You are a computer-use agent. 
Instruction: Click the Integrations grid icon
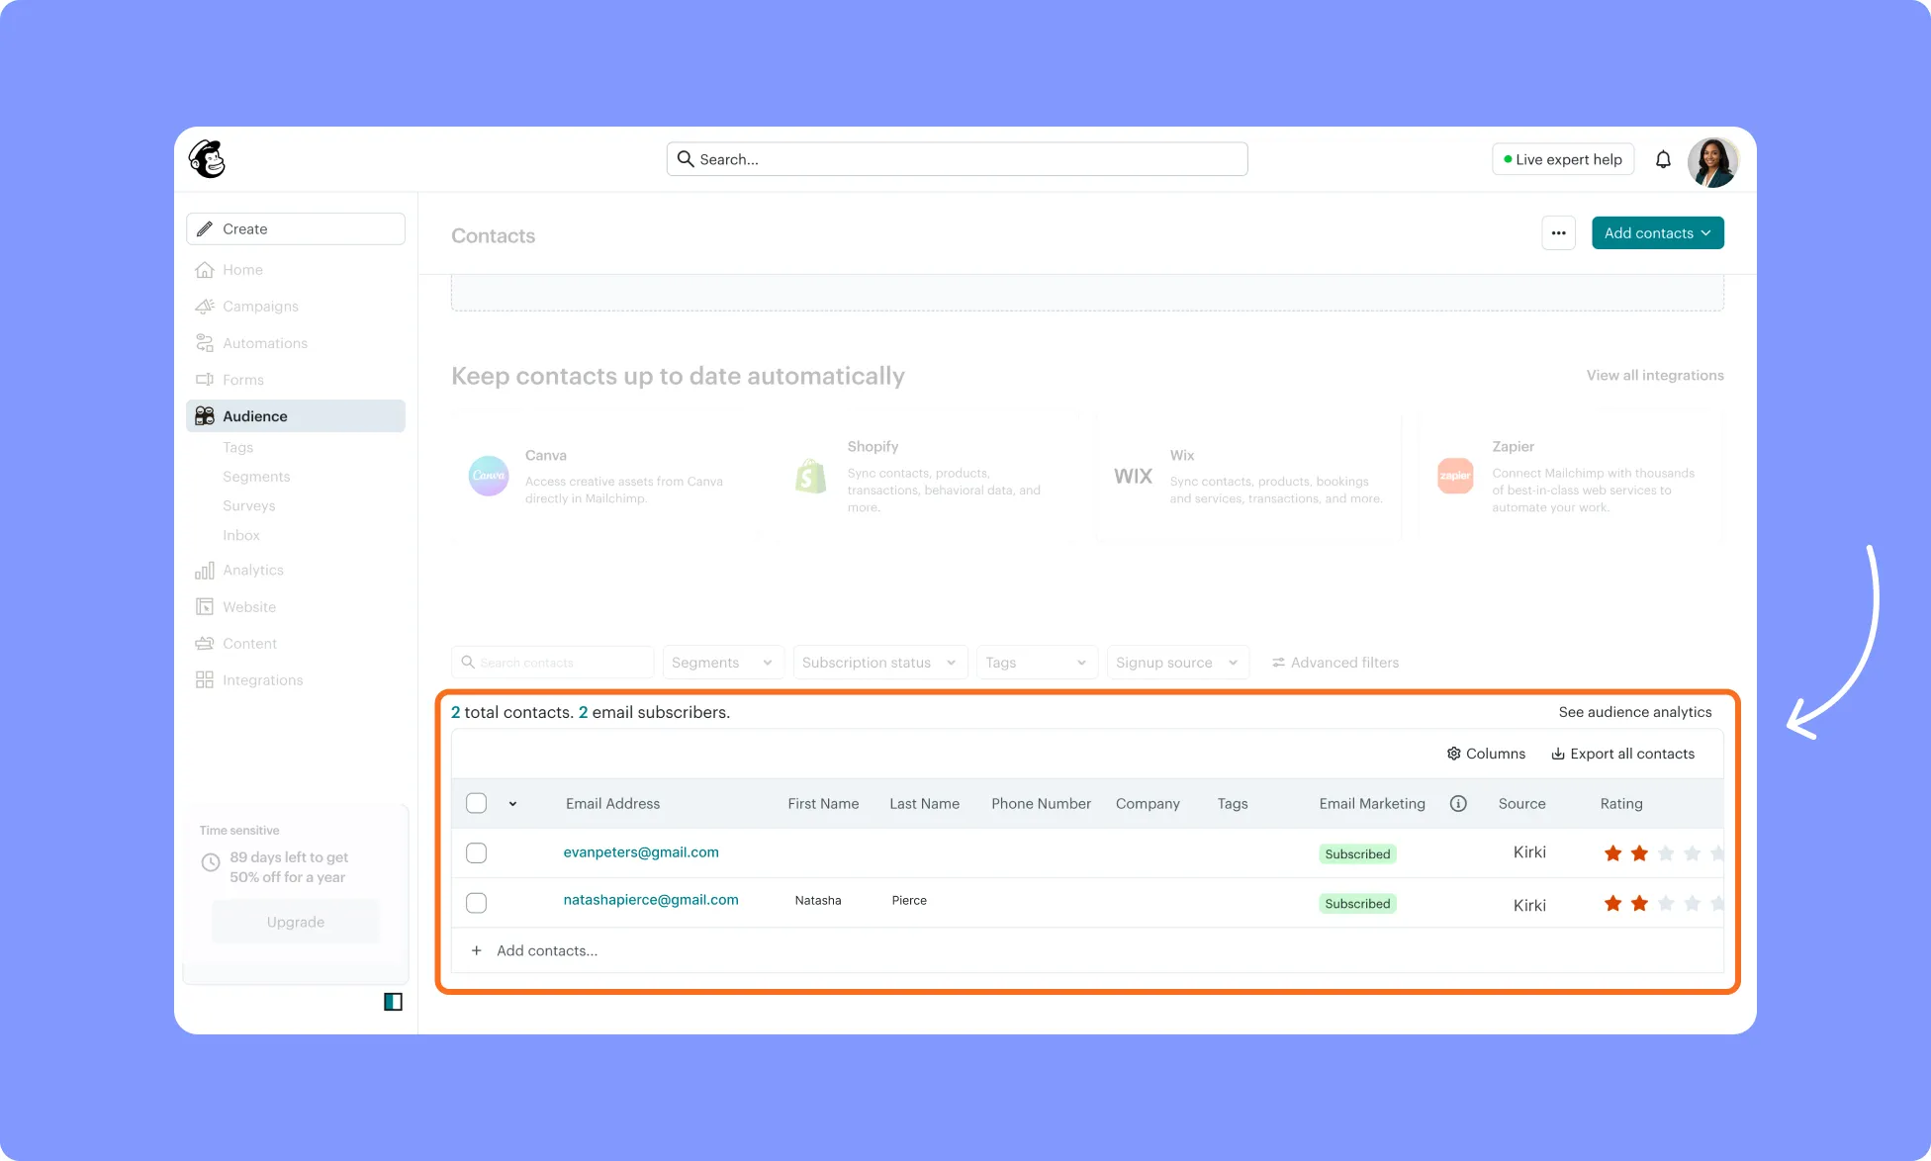click(204, 680)
